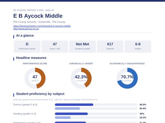Click the Reading 19.2% career-ready bar
The width and height of the screenshot is (165, 123).
click(96, 117)
